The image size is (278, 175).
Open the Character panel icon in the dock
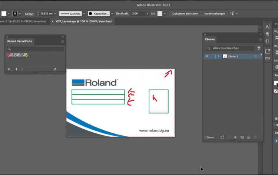(268, 27)
